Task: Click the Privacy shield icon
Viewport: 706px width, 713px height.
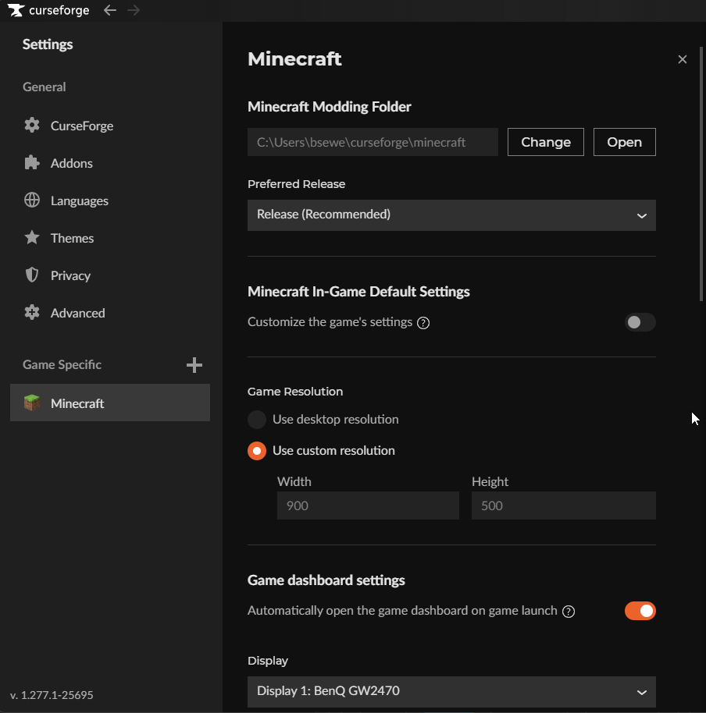Action: [x=32, y=275]
